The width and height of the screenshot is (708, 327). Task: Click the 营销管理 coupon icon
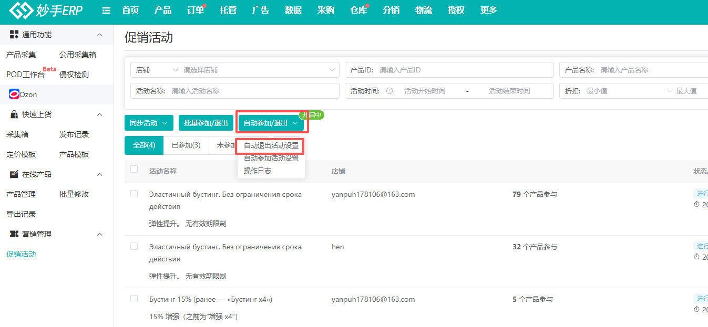point(14,234)
